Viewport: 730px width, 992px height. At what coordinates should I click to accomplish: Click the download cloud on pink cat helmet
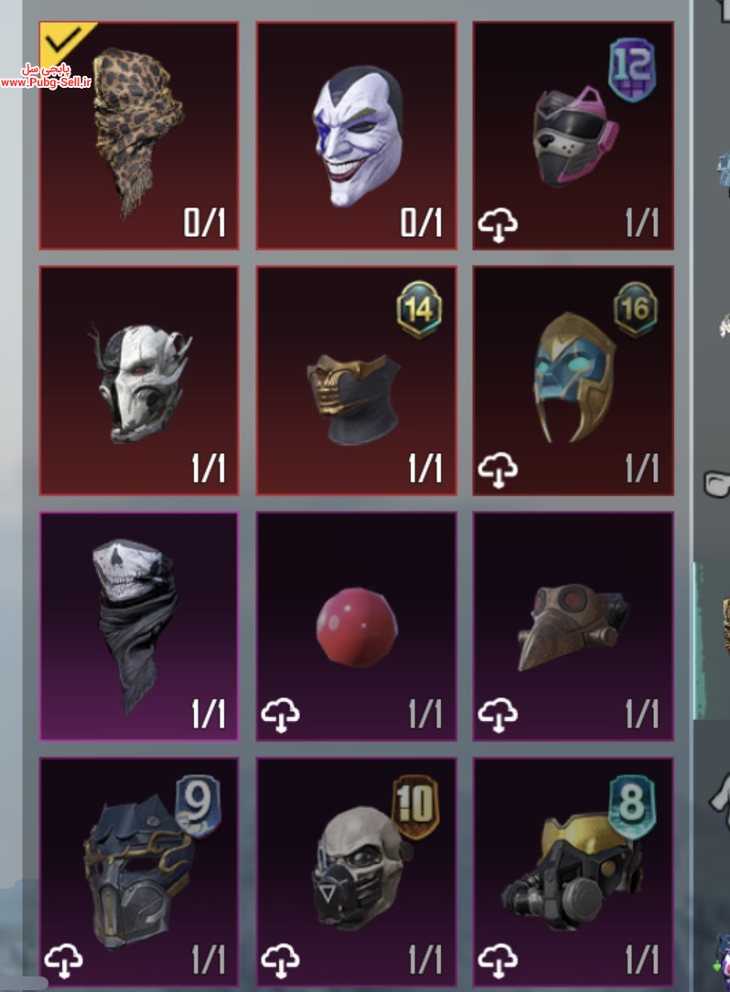tap(498, 226)
